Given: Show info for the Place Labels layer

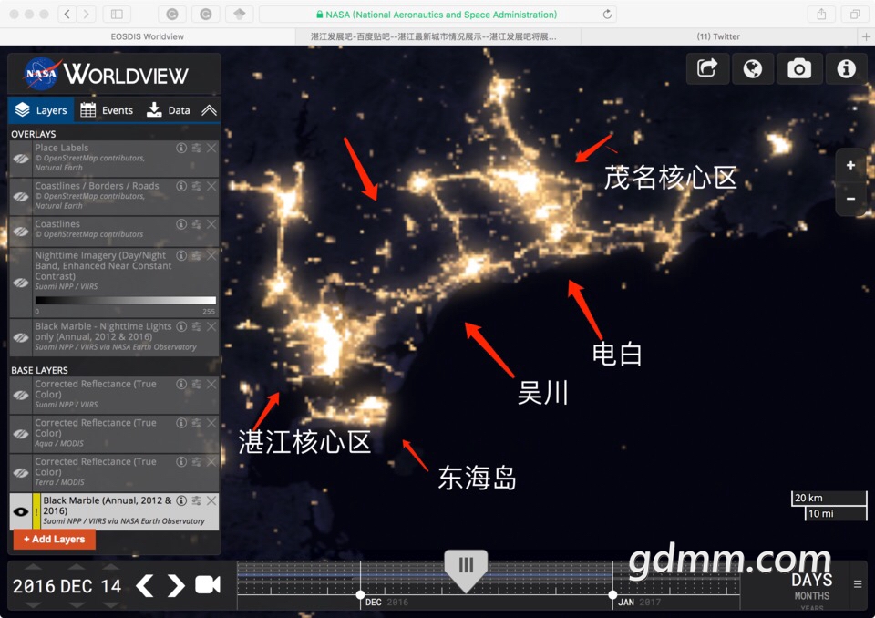Looking at the screenshot, I should 181,148.
